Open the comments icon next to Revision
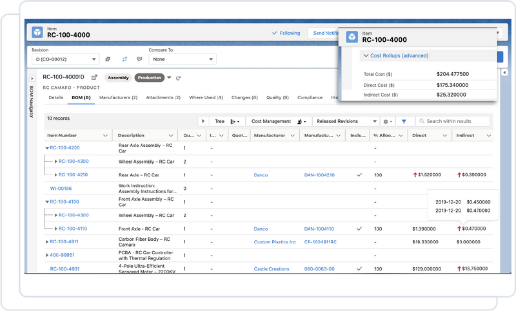 139,59
